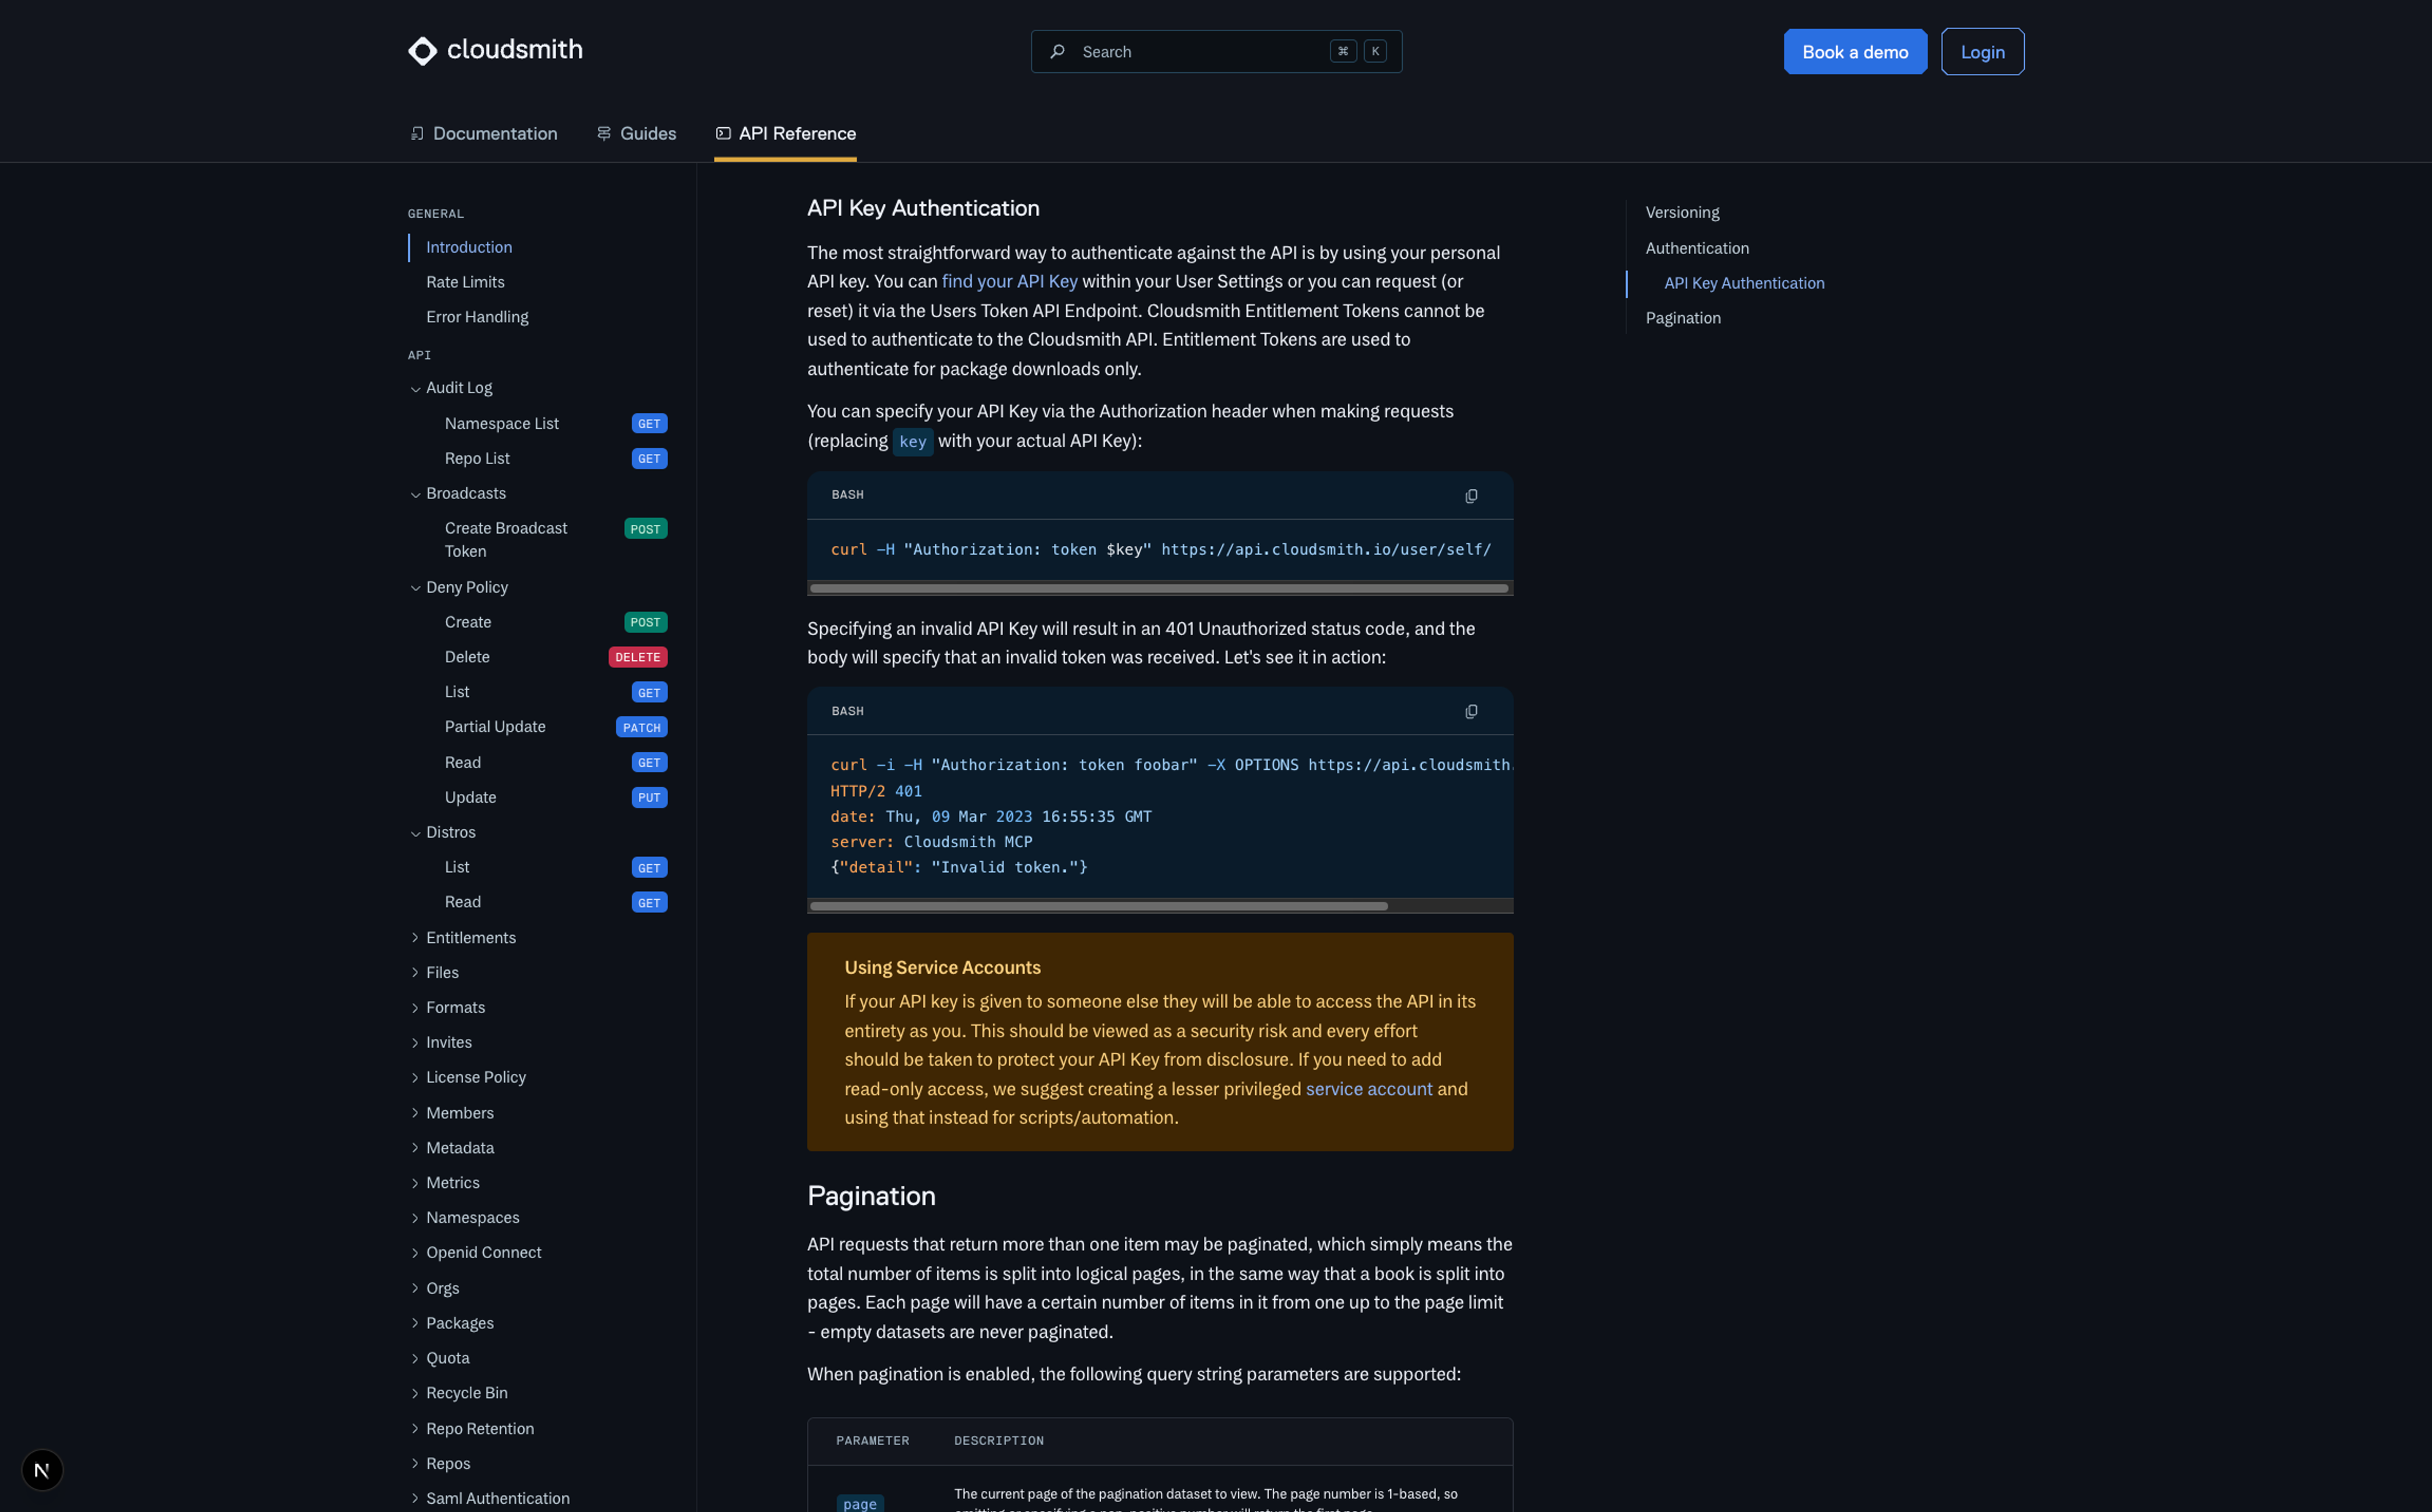Screen dimensions: 2432x1512
Task: Click Book a demo button
Action: click(1855, 52)
